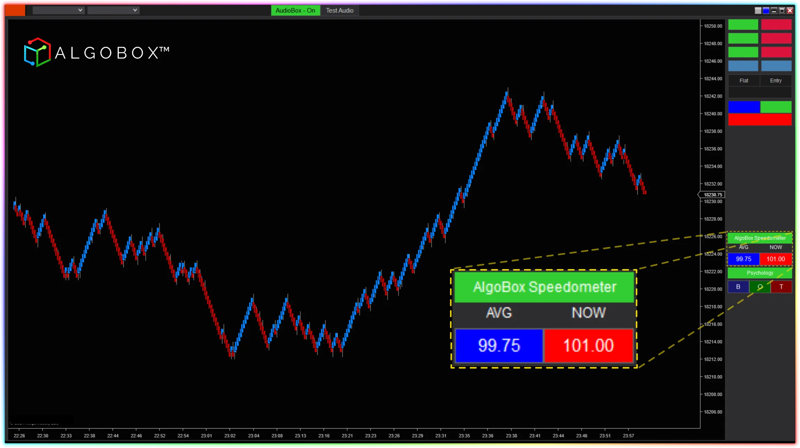Maximize the chart window
800x448 pixels.
pyautogui.click(x=782, y=10)
